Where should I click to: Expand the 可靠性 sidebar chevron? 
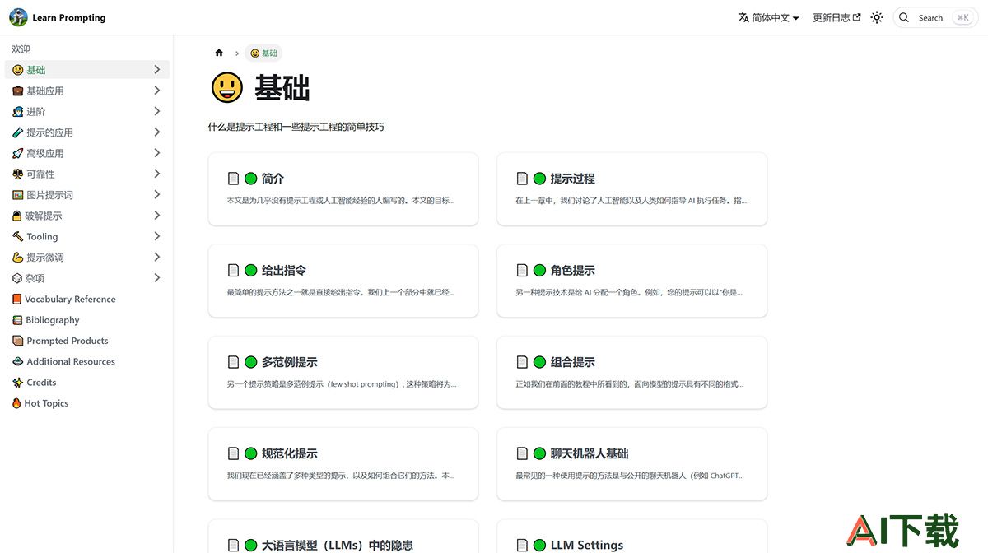tap(156, 174)
